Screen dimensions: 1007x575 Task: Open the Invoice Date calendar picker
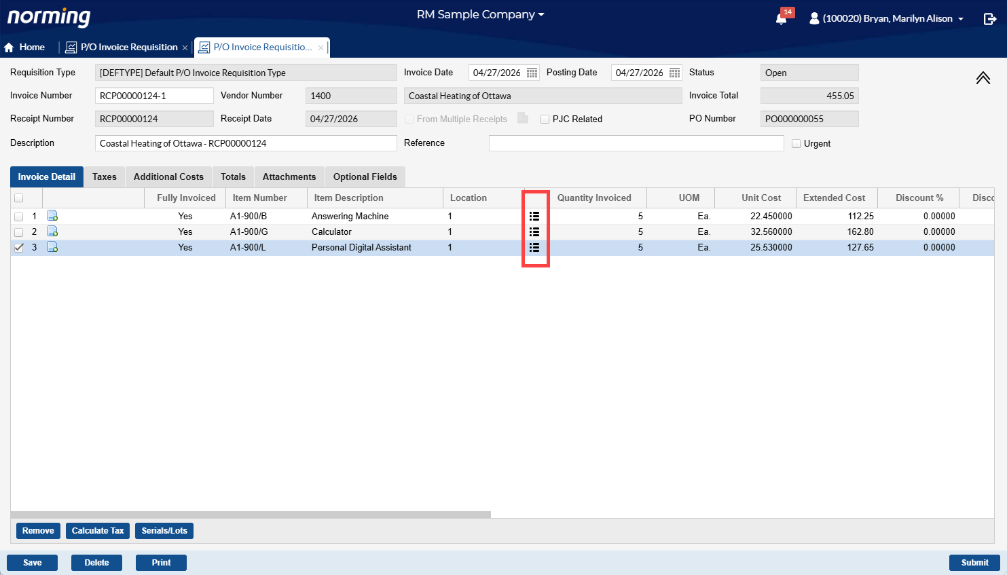(x=532, y=73)
